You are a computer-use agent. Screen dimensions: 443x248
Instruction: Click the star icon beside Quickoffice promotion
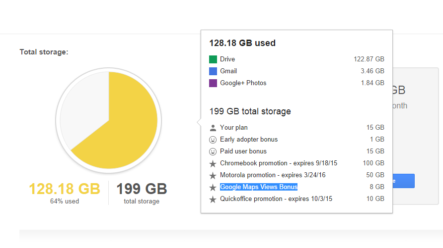(x=213, y=199)
